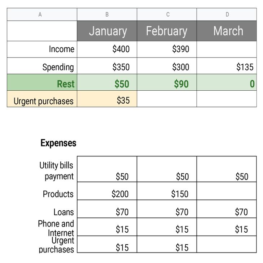The width and height of the screenshot is (263, 263).
Task: Click the February header cell
Action: 167,31
